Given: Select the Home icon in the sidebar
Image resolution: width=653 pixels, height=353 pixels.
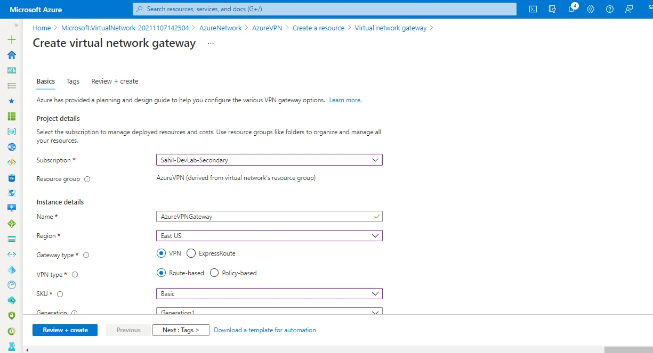Looking at the screenshot, I should 11,55.
